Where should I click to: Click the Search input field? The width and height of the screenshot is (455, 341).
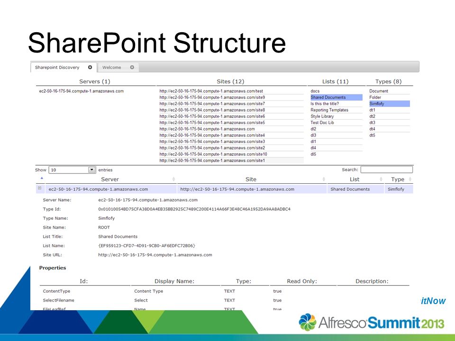click(x=387, y=170)
